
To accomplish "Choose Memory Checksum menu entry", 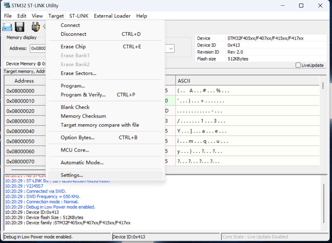I will (105, 116).
